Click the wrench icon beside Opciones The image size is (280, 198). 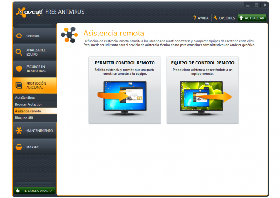[215, 18]
